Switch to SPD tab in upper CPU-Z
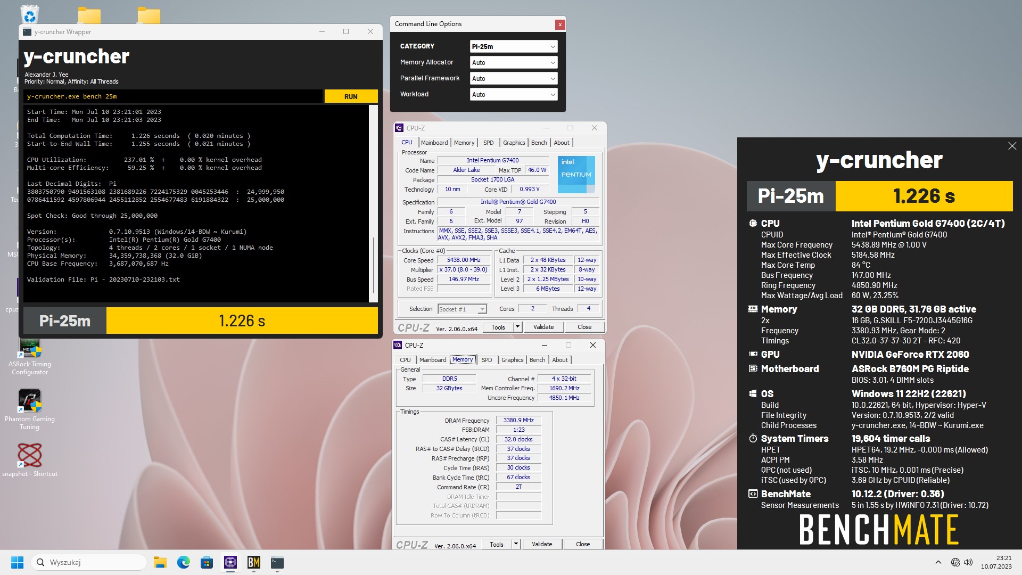This screenshot has width=1022, height=575. coord(489,143)
